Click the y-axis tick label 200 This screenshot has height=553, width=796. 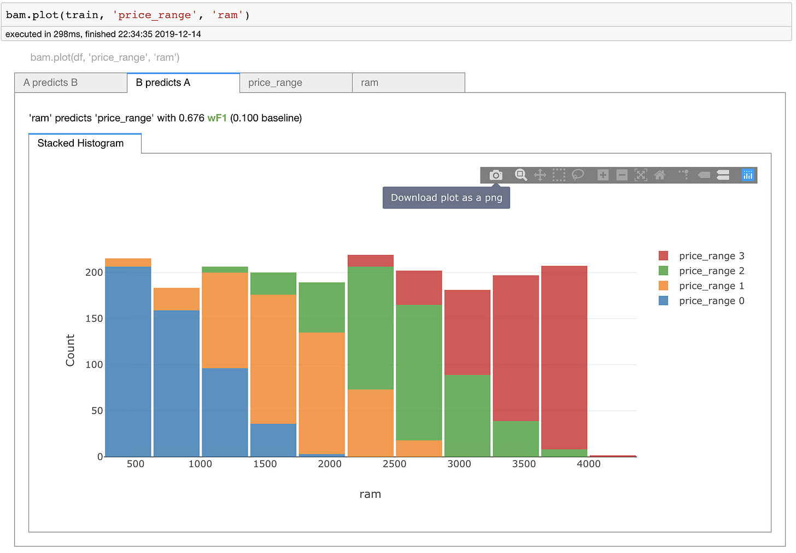click(x=94, y=272)
